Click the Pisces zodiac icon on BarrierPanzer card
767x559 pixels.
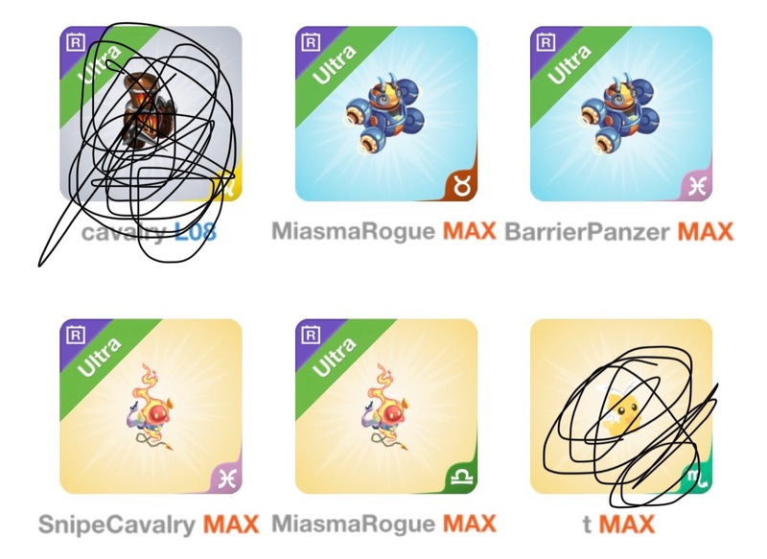click(697, 186)
